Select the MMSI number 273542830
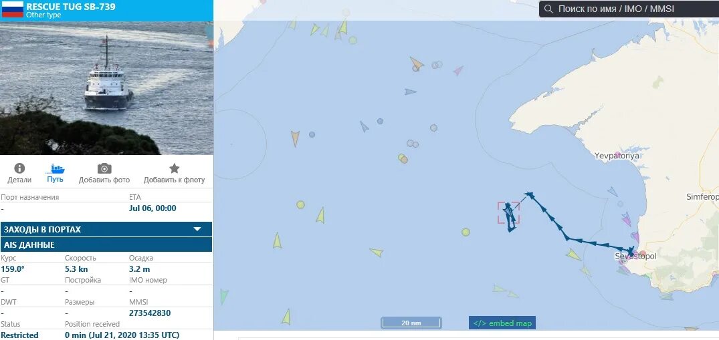This screenshot has width=719, height=340. pyautogui.click(x=150, y=313)
